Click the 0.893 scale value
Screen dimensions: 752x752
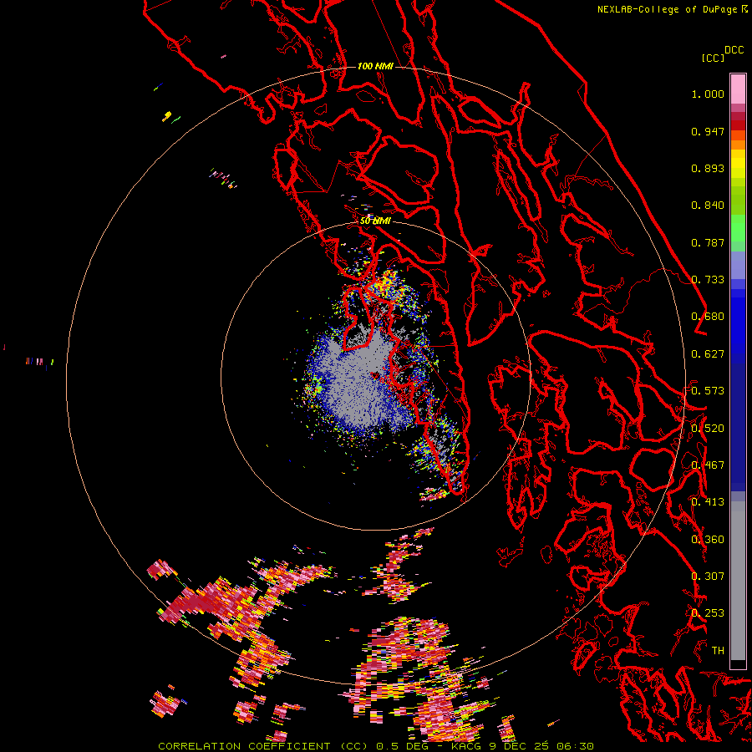tap(708, 168)
